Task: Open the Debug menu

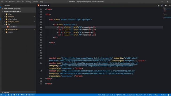Action: pyautogui.click(x=28, y=2)
